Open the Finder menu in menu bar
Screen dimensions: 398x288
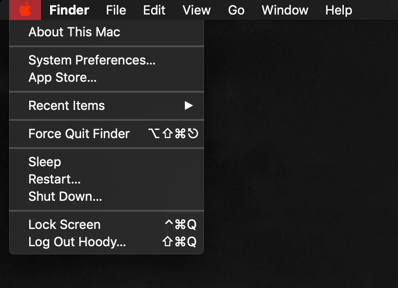(69, 10)
